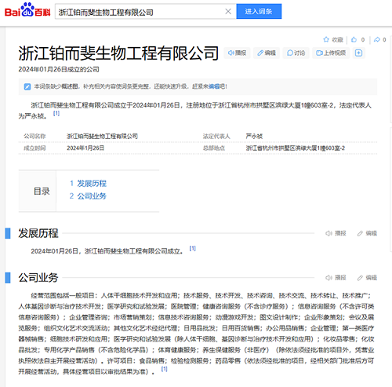Open reference [1] after the summary paragraph
This screenshot has height=387, width=392.
coord(56,114)
